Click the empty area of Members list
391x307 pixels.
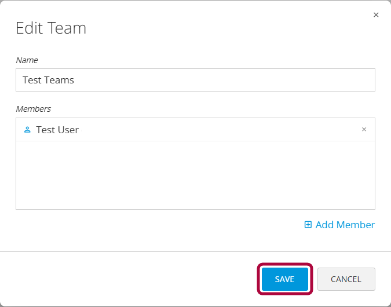[x=195, y=175]
